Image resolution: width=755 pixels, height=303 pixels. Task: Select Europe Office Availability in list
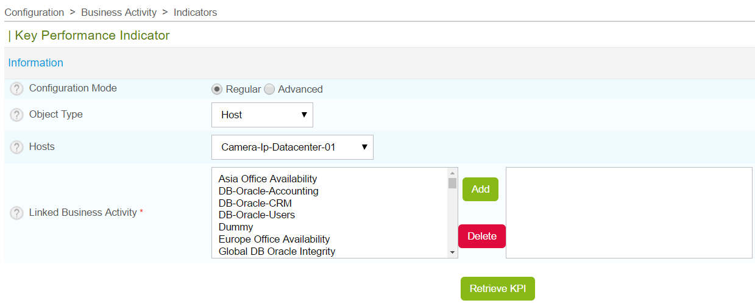[274, 239]
